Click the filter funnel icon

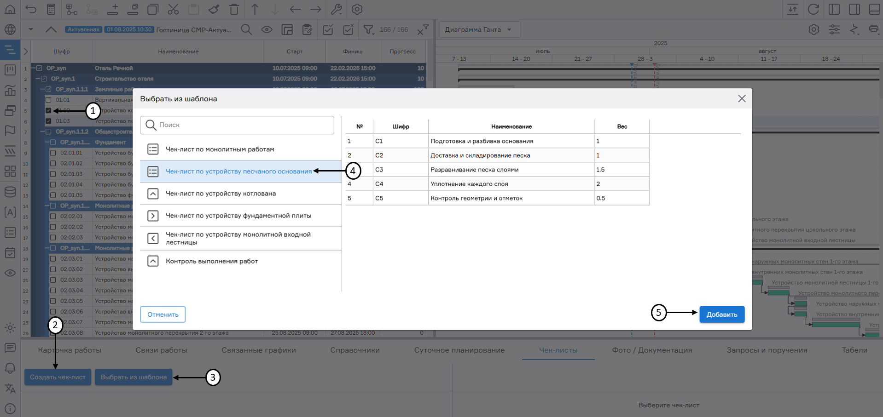pos(368,30)
